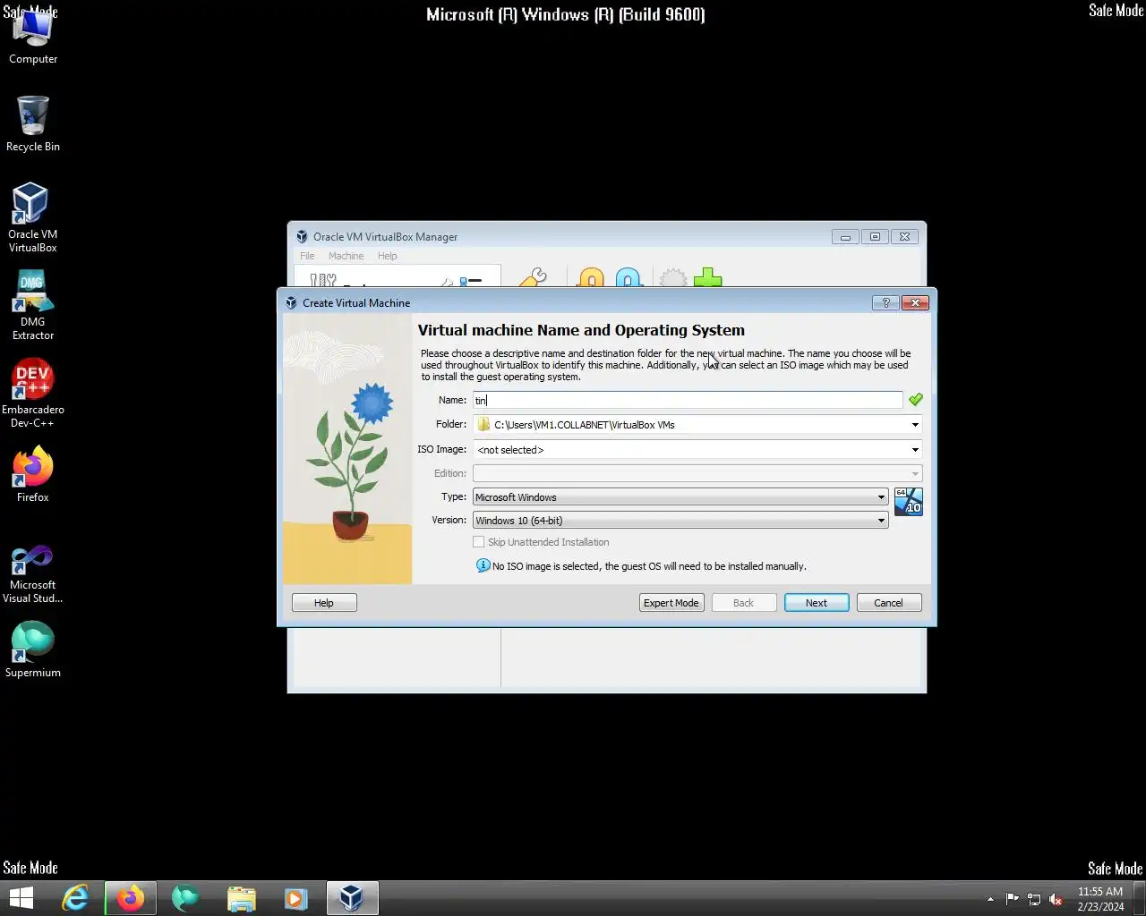This screenshot has height=916, width=1146.
Task: Launch Firefox from desktop shortcut
Action: (33, 474)
